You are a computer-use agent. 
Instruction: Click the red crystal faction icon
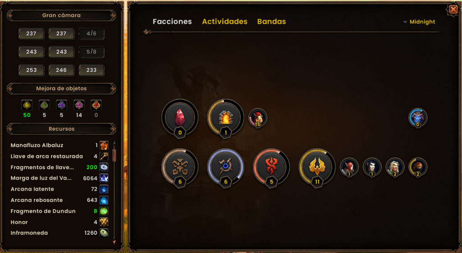(x=180, y=118)
